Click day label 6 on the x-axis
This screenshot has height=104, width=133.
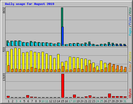tap(28, 101)
